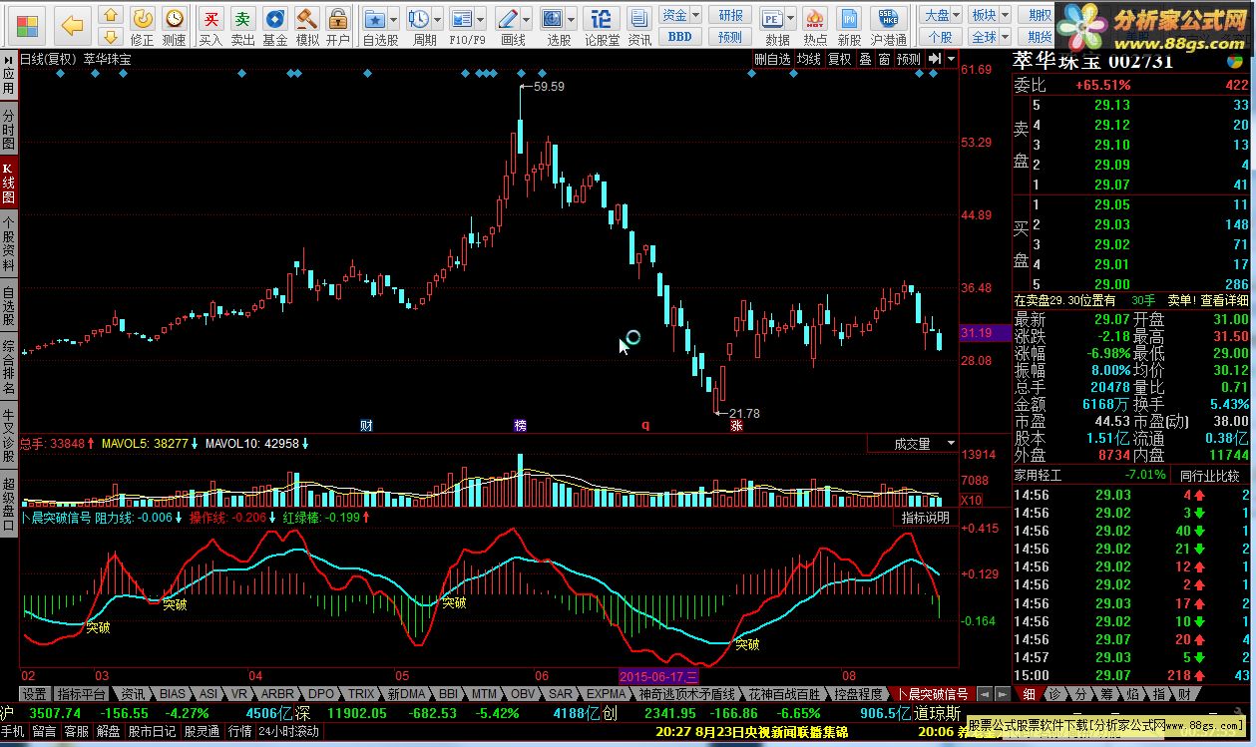Open the 同行业比较 industry comparison link

coord(1210,476)
